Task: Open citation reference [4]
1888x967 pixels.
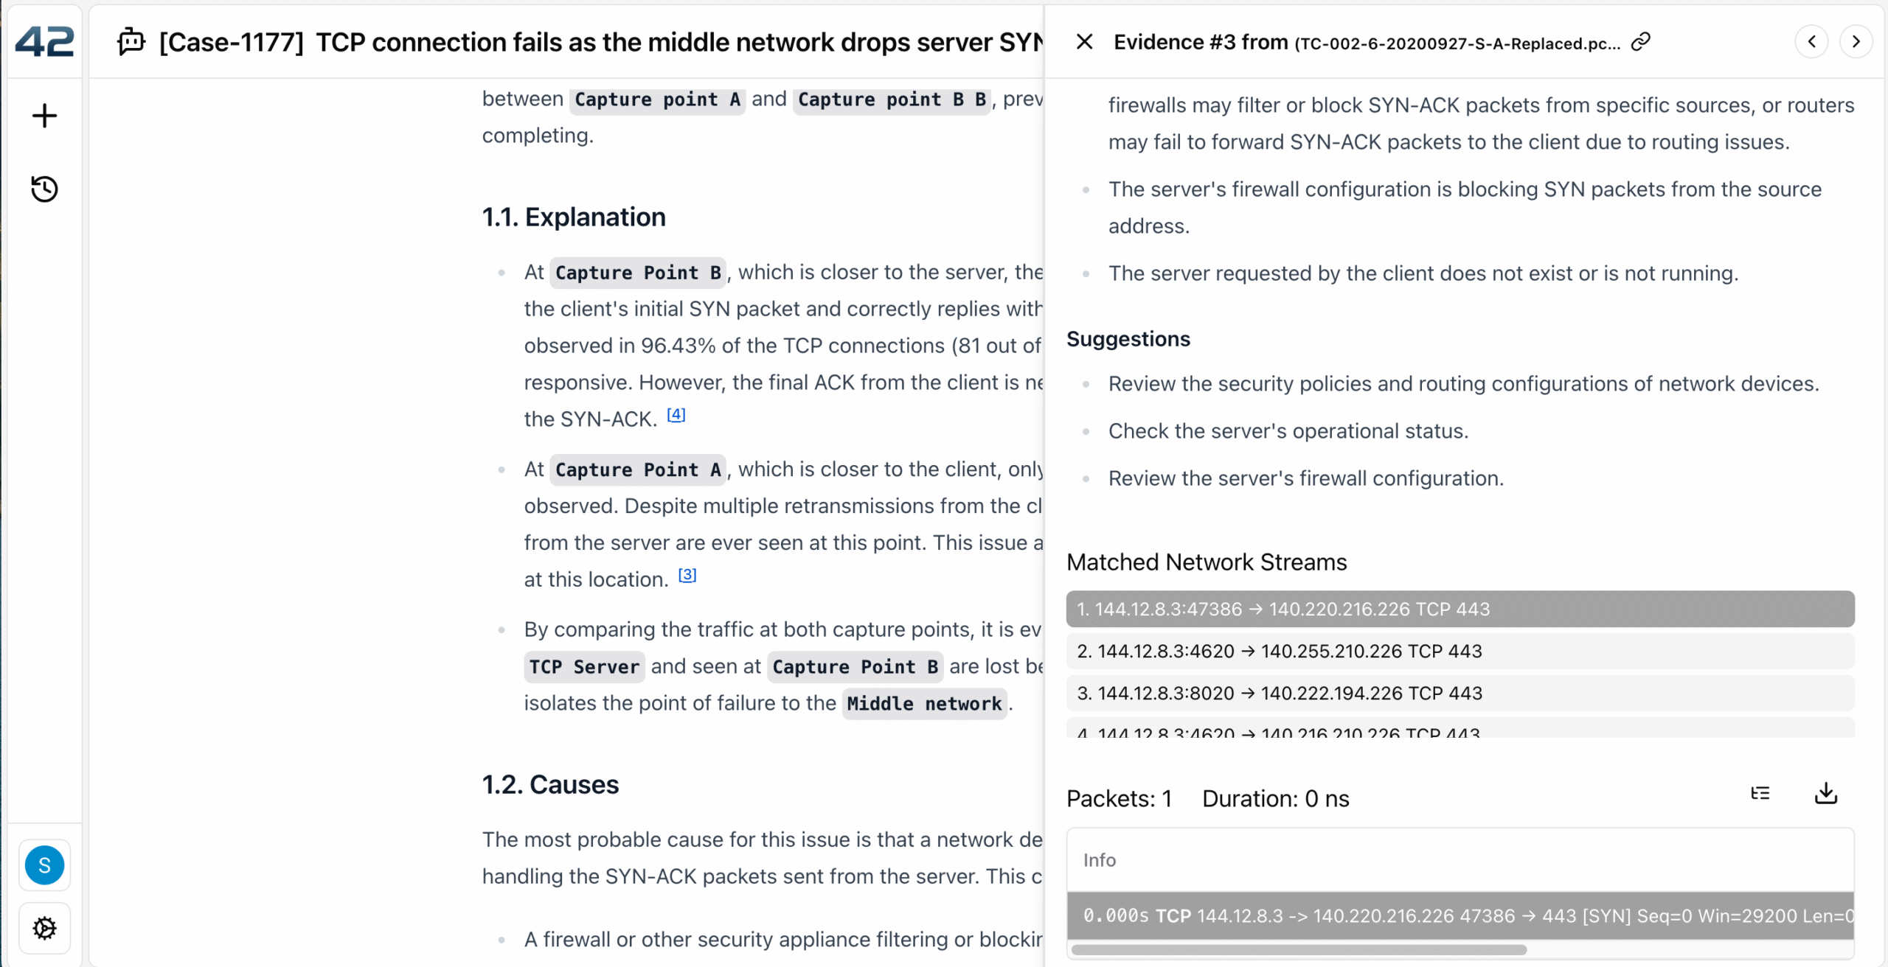Action: tap(676, 415)
